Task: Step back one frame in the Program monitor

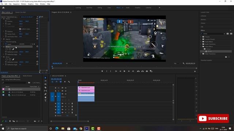Action: click(120, 71)
